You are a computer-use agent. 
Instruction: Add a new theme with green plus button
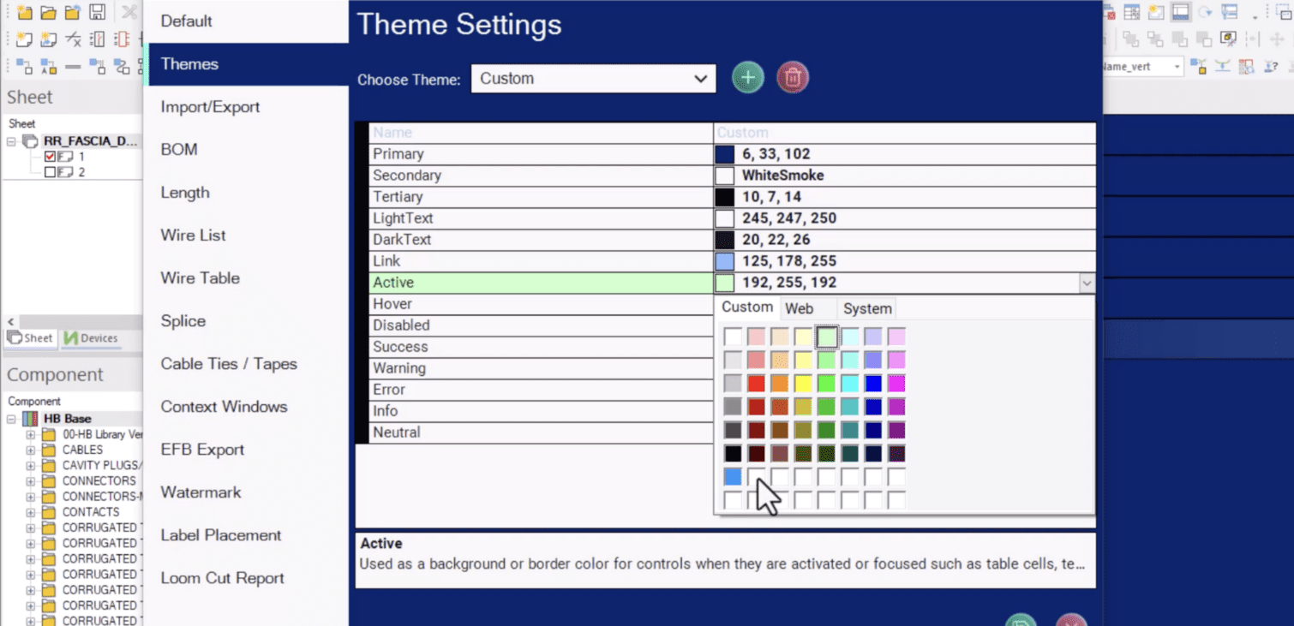pos(747,78)
